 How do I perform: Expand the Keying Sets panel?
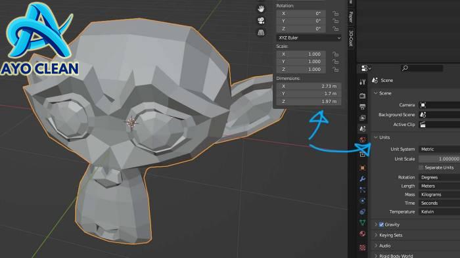(376, 235)
